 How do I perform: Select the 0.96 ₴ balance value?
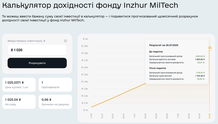point(46,100)
